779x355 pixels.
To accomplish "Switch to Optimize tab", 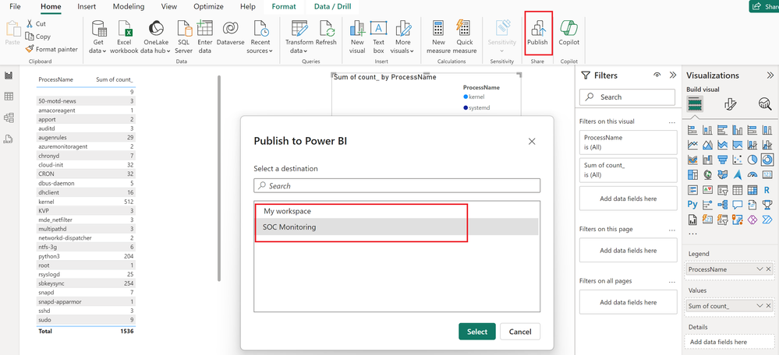I will click(208, 6).
